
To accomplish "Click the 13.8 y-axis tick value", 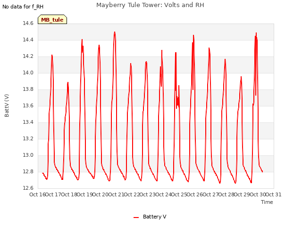I will 28,89.
